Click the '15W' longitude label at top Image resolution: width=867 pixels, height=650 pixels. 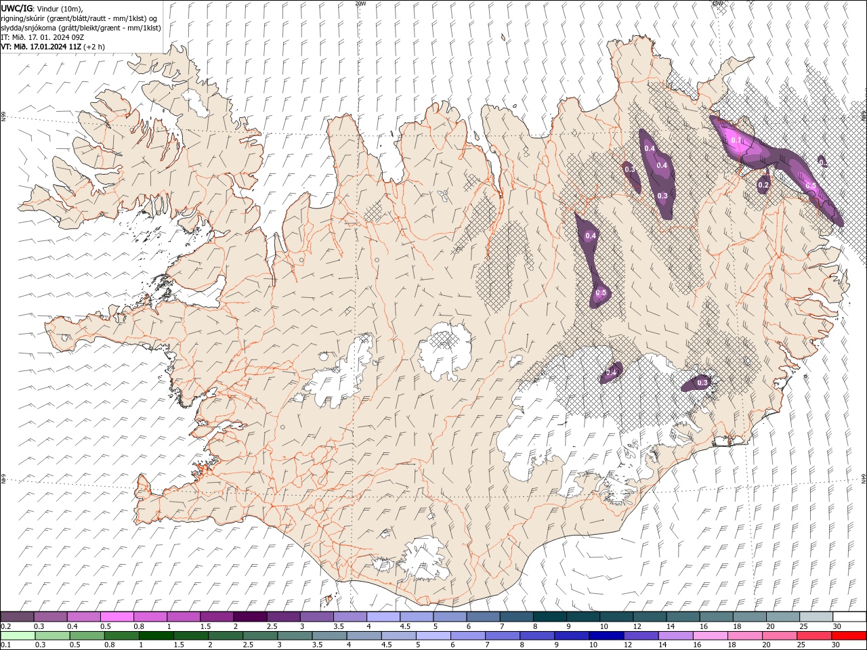[x=717, y=3]
